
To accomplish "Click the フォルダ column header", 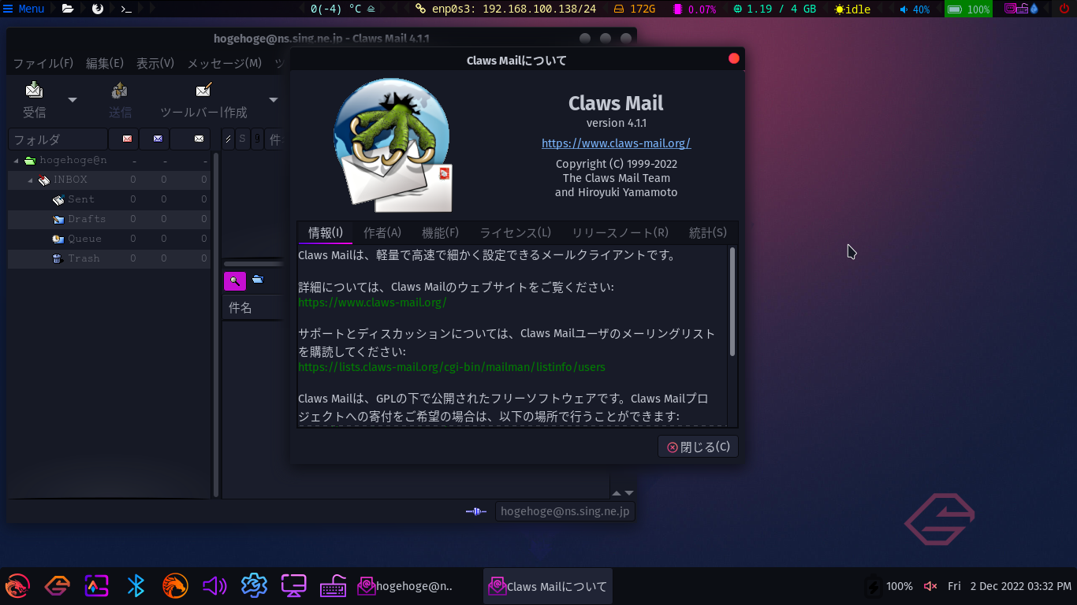I will tap(58, 139).
